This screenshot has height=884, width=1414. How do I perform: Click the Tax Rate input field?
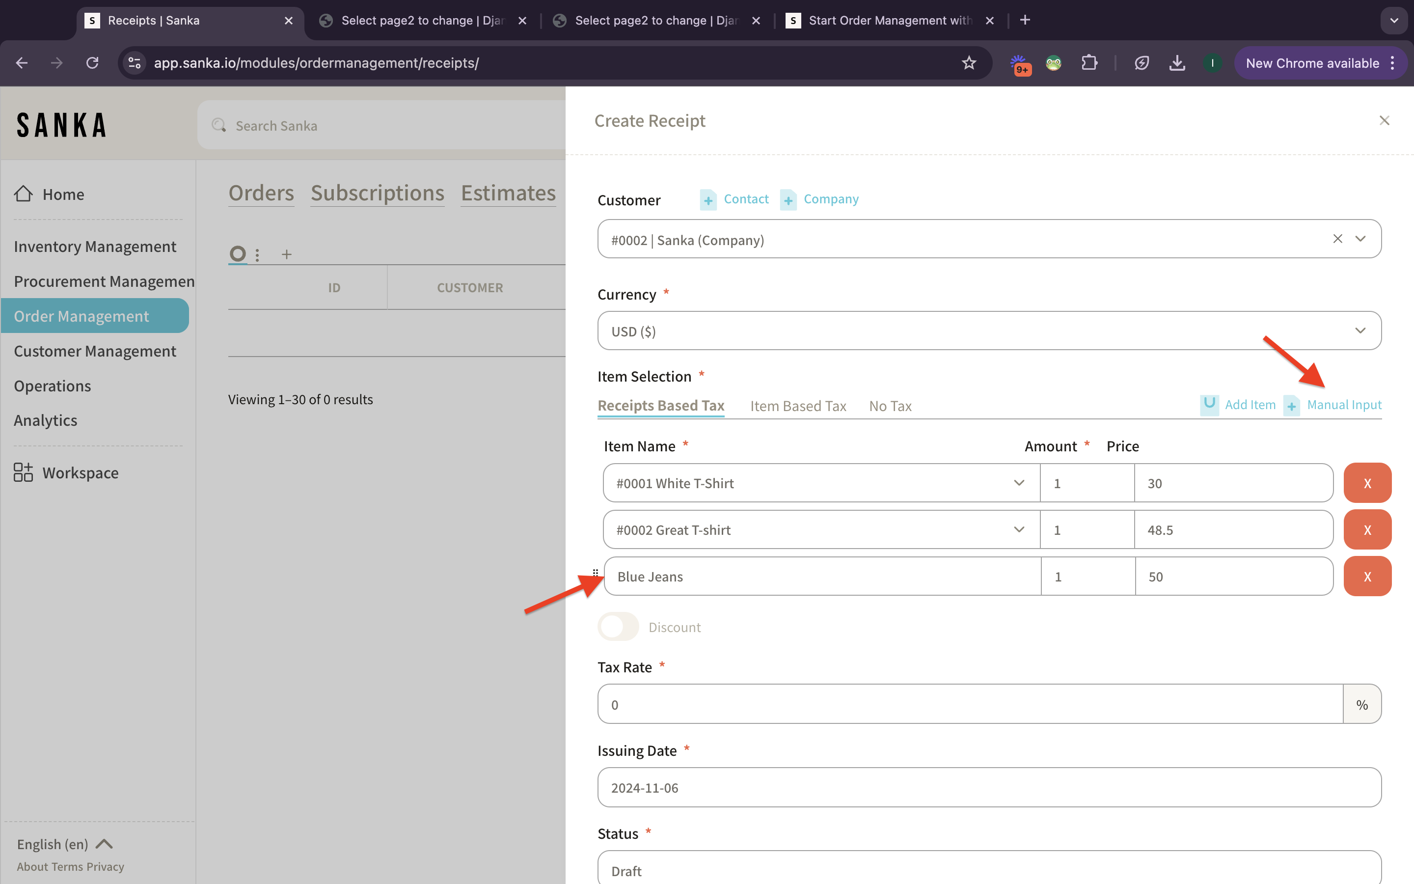pos(970,705)
